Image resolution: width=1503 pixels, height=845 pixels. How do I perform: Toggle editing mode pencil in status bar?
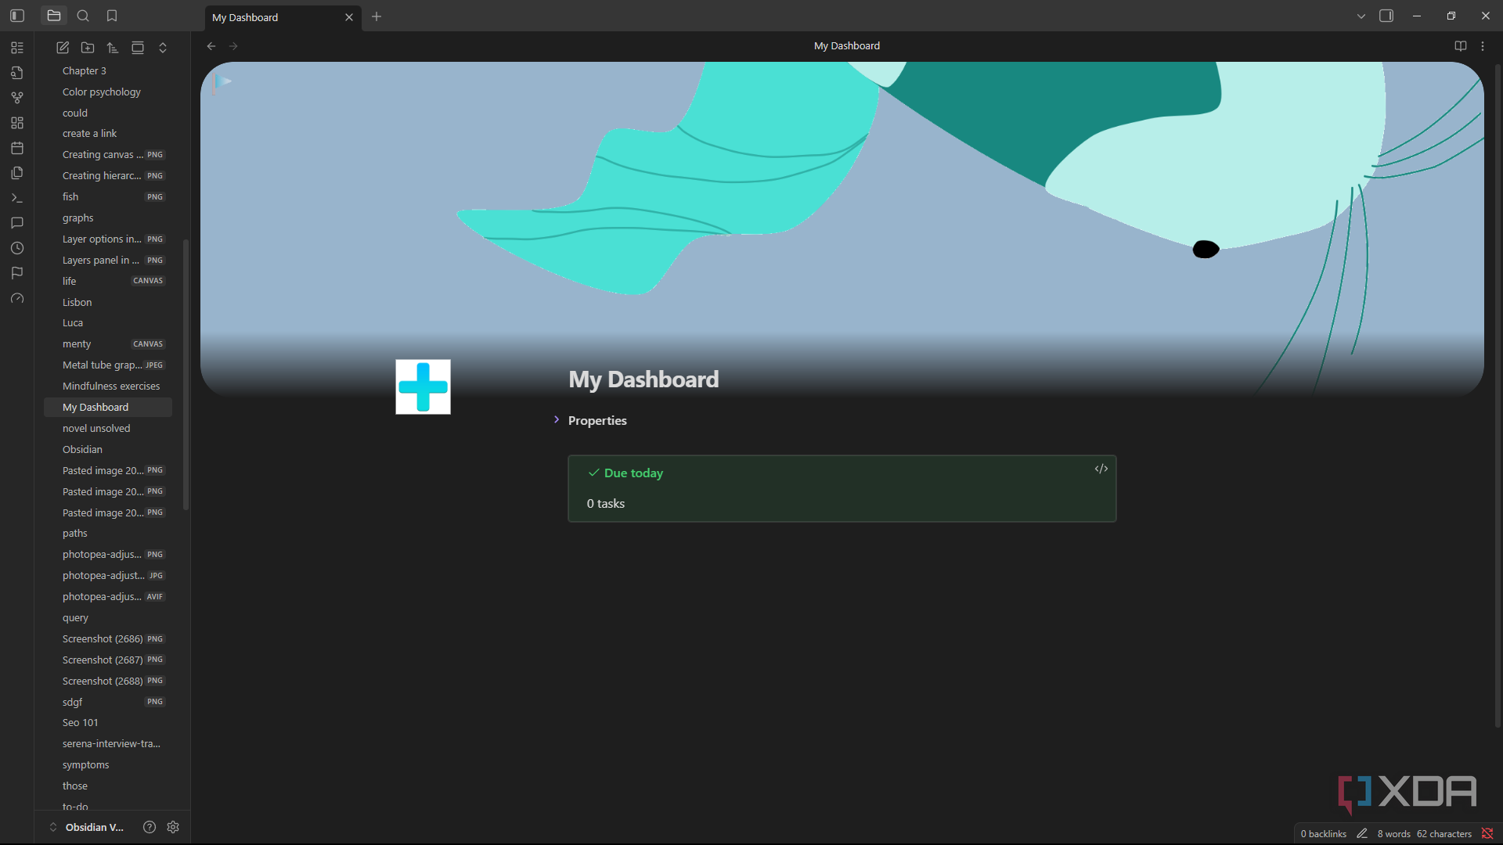1362,834
